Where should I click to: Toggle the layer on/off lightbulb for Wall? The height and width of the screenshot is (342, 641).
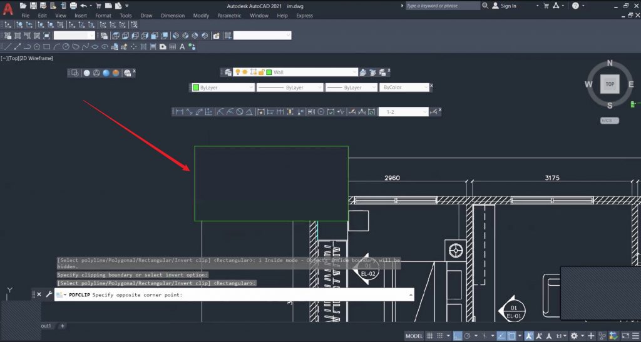[x=237, y=73]
